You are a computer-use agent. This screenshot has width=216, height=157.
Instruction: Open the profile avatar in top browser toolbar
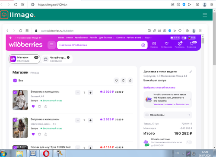pos(204,5)
